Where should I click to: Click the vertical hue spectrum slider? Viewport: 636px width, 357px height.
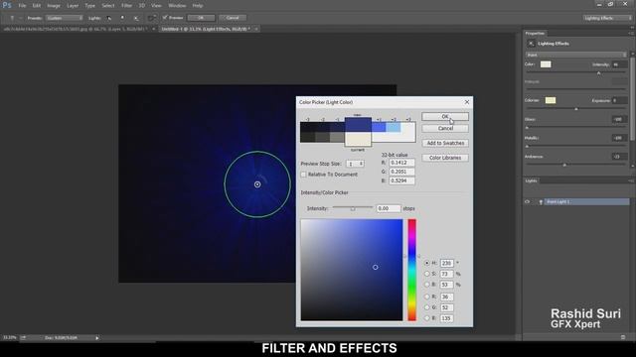tap(411, 270)
